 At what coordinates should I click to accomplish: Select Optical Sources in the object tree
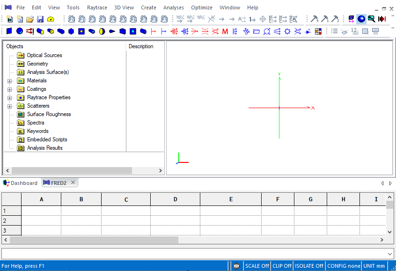[44, 55]
